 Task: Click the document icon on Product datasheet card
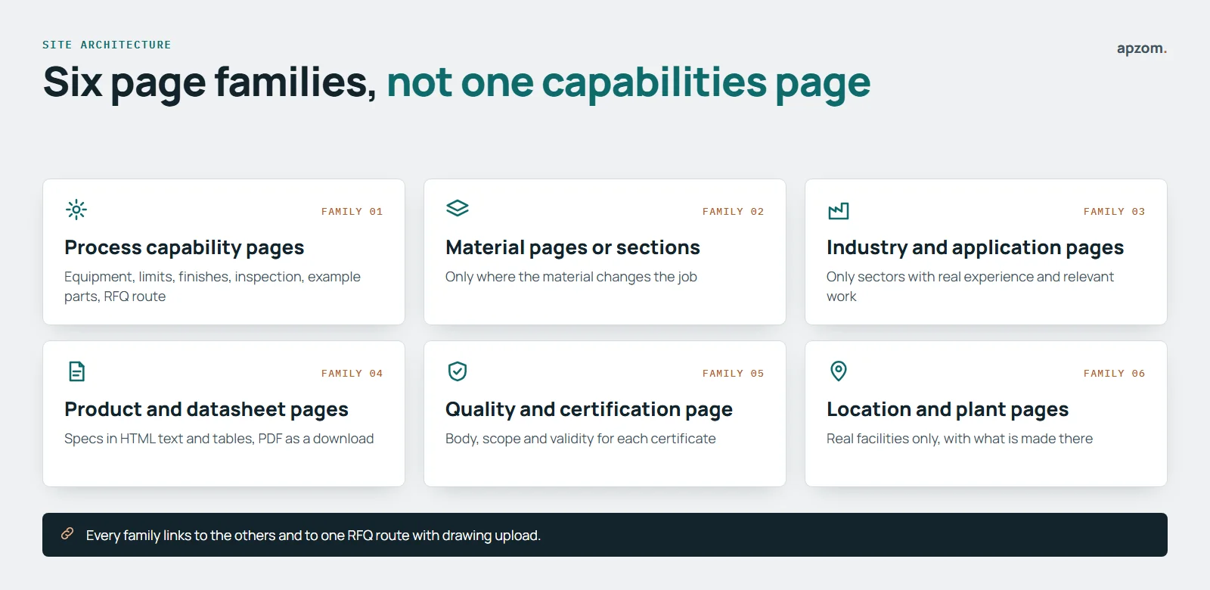pos(76,371)
